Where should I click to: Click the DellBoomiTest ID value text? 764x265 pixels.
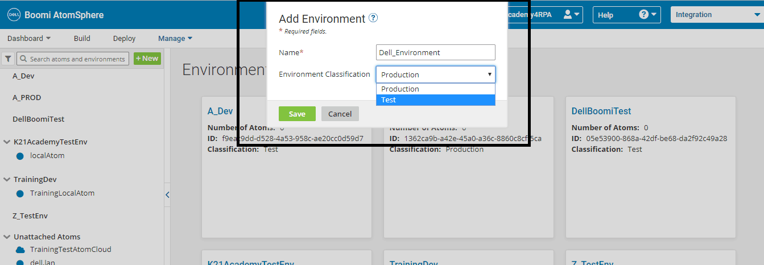tap(656, 139)
